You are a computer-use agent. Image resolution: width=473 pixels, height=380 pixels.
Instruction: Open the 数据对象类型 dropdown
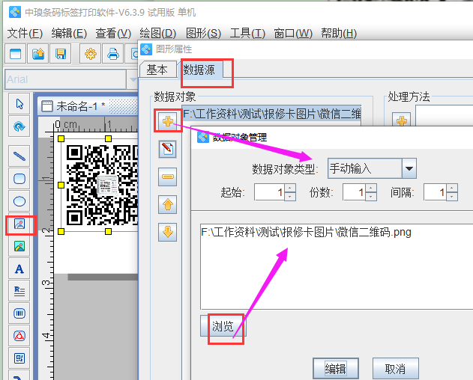click(x=409, y=168)
